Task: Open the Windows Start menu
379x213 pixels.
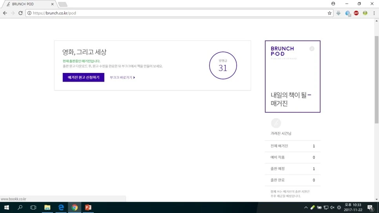Action: [x=7, y=208]
